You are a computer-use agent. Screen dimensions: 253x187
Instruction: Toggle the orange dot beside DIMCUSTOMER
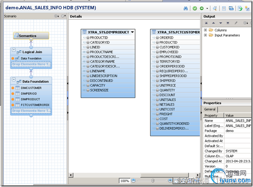(13, 88)
